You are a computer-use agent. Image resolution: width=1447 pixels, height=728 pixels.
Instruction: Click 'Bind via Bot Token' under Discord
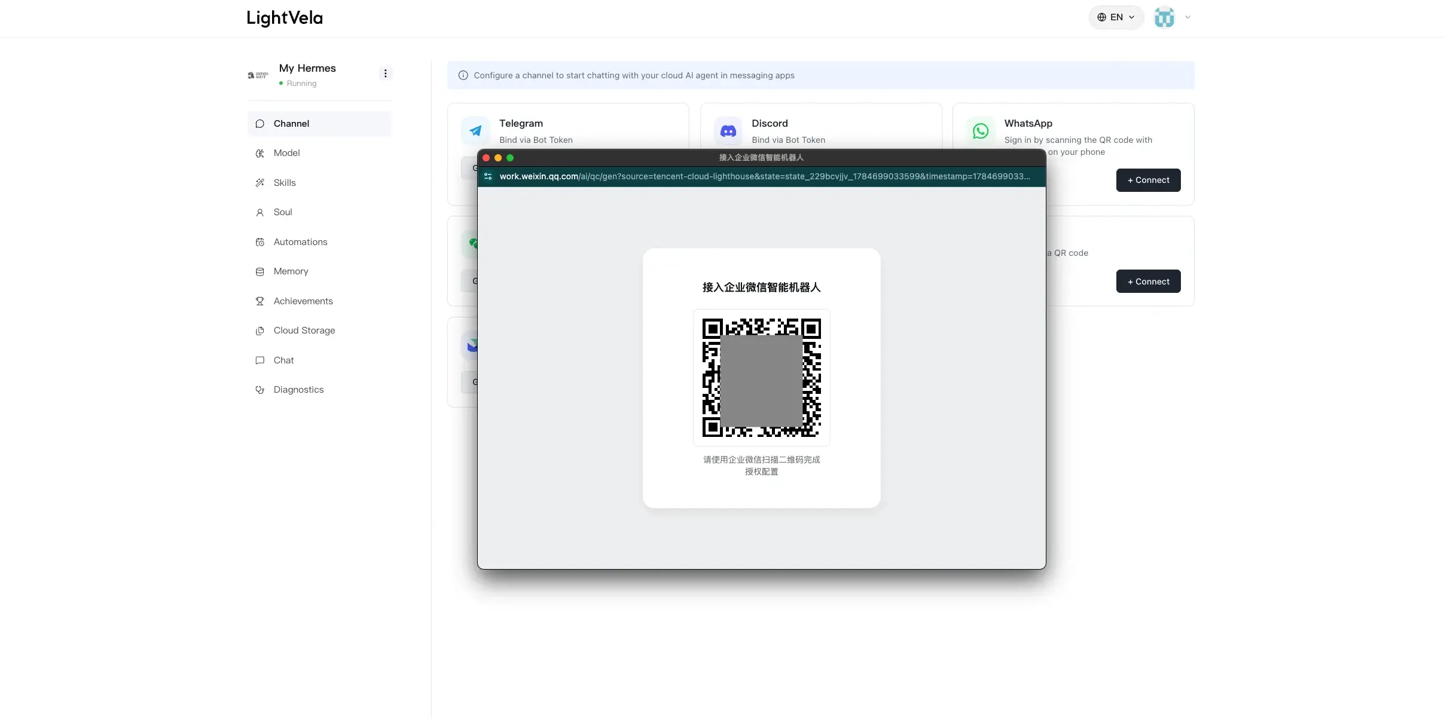788,140
